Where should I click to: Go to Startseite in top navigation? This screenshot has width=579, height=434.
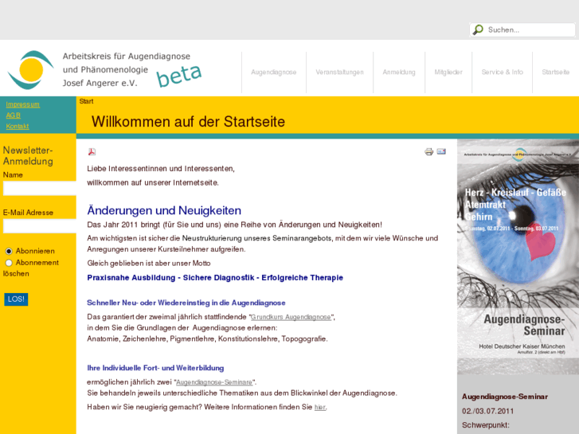coord(556,72)
